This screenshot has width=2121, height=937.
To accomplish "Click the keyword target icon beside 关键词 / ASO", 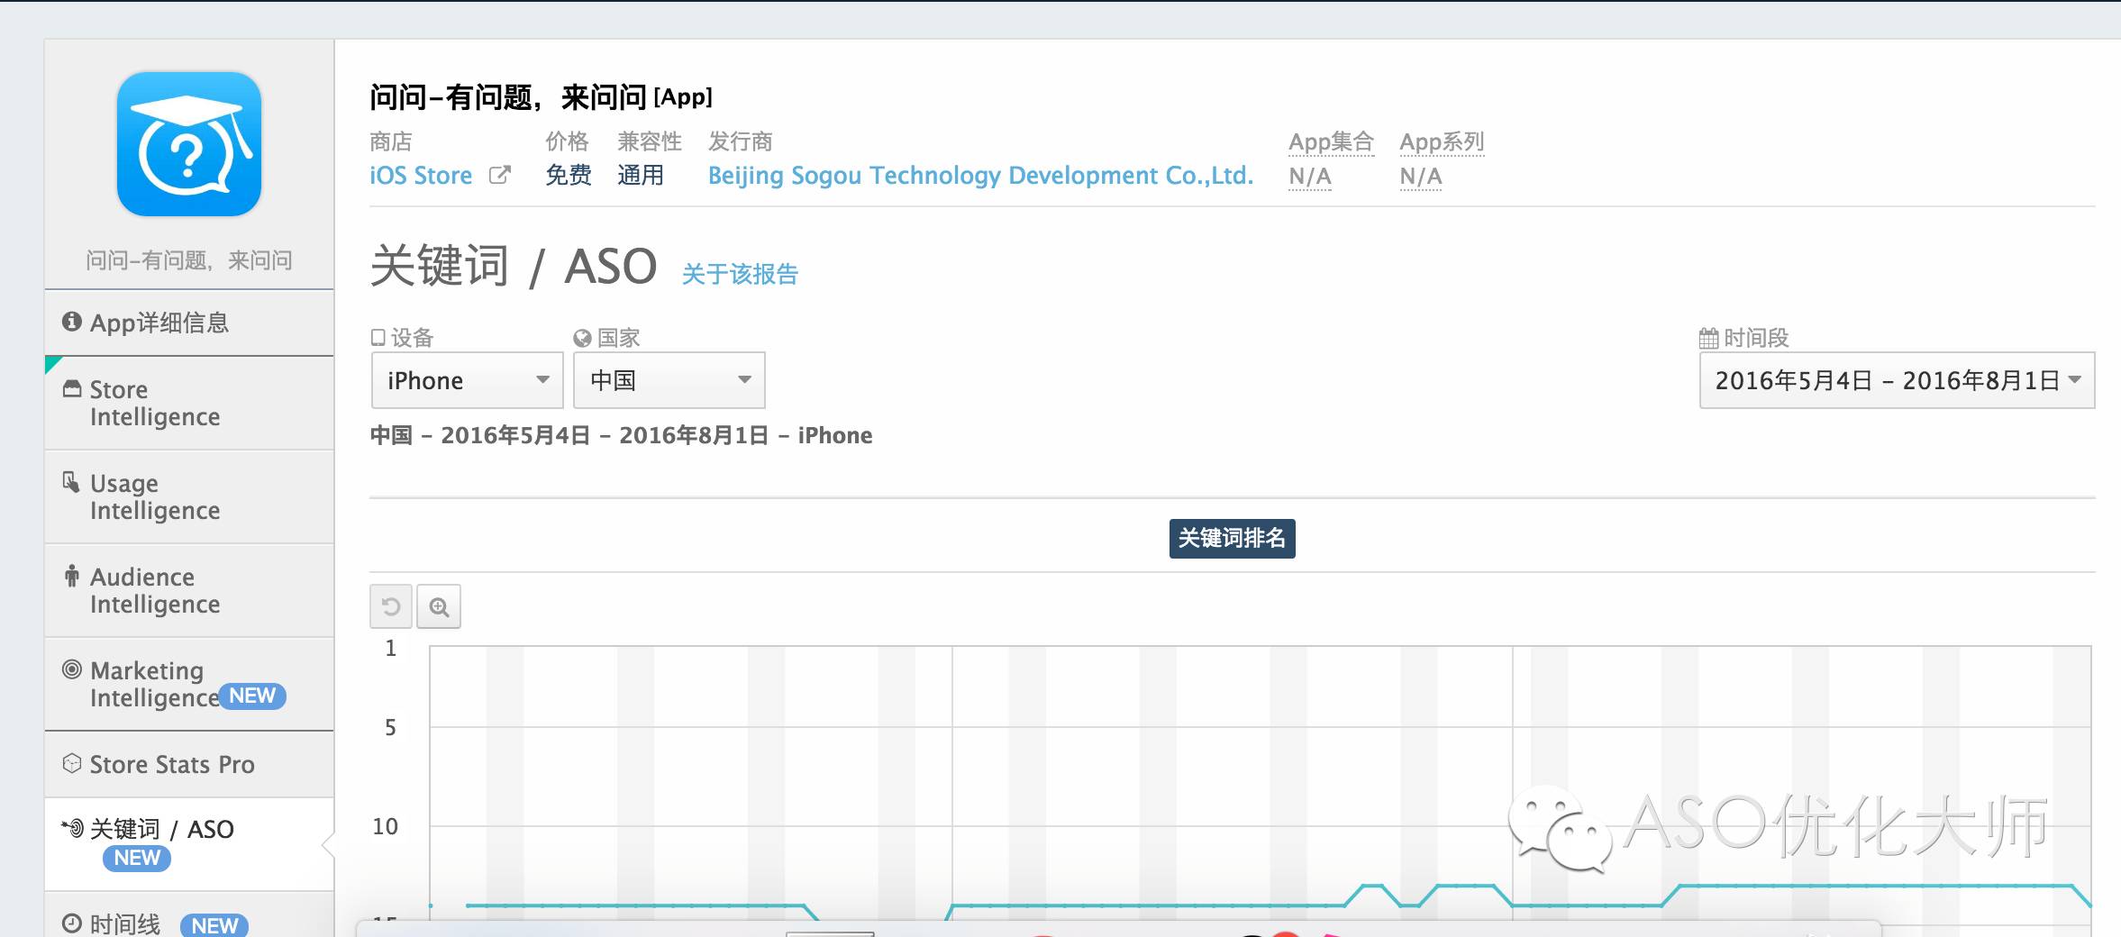I will (73, 827).
